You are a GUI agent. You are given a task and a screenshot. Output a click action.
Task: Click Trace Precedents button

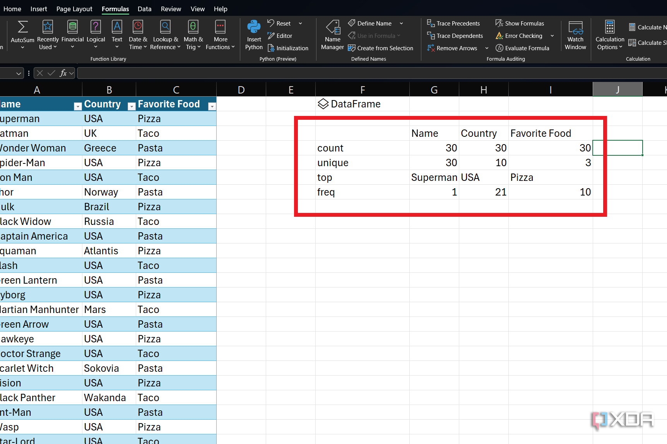pyautogui.click(x=453, y=24)
